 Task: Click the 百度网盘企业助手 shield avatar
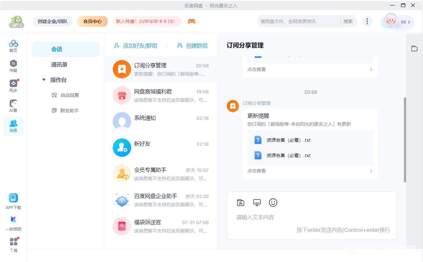(x=122, y=200)
